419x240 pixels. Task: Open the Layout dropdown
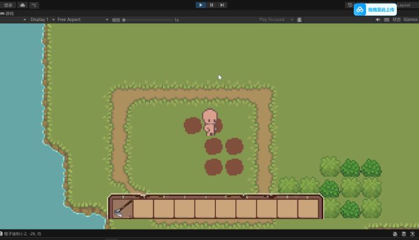point(405,5)
